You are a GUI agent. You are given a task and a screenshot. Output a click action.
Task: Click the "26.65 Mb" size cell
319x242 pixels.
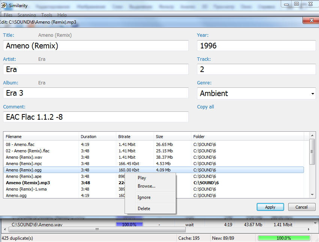pyautogui.click(x=164, y=144)
